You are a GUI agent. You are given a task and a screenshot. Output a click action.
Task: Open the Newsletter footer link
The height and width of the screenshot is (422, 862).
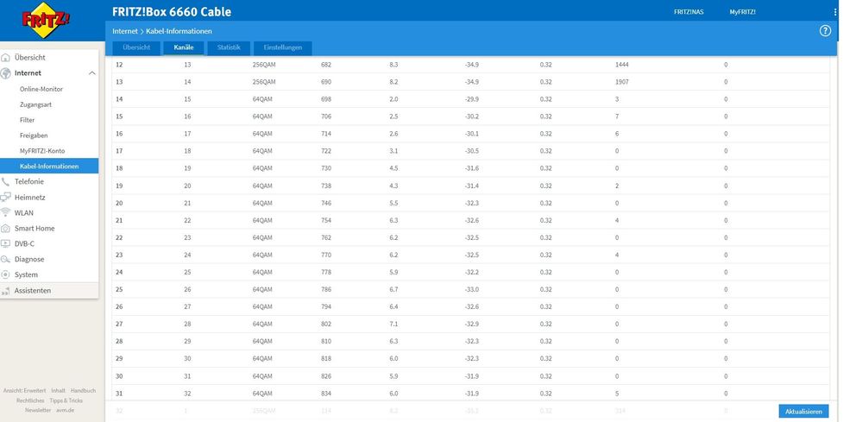(x=38, y=411)
